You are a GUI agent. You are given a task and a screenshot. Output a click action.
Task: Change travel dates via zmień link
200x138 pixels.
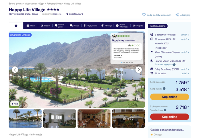(185, 39)
